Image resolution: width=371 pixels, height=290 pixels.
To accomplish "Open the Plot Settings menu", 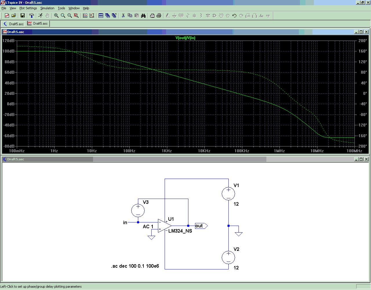I will tap(28, 8).
